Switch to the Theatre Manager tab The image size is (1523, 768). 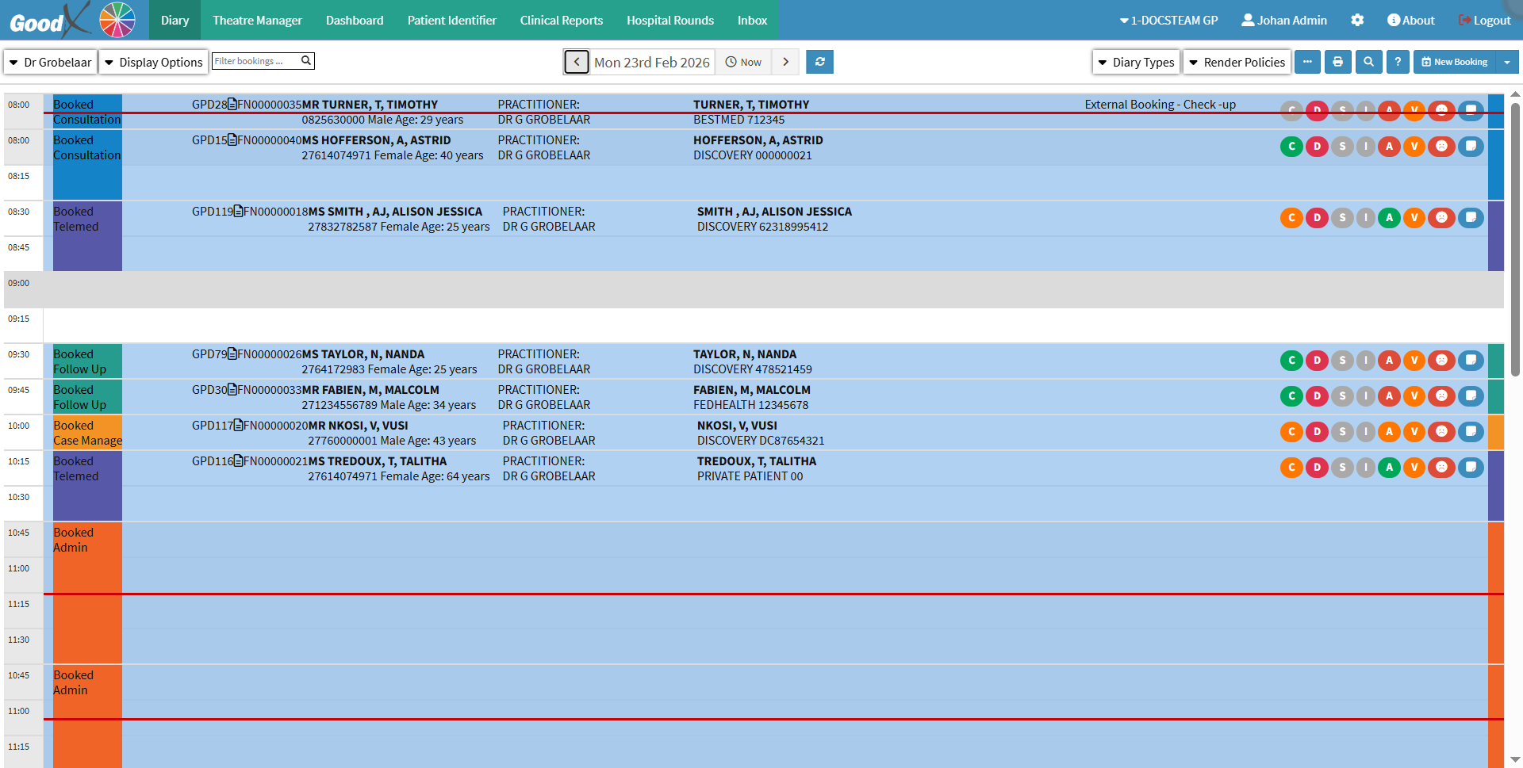pyautogui.click(x=257, y=20)
